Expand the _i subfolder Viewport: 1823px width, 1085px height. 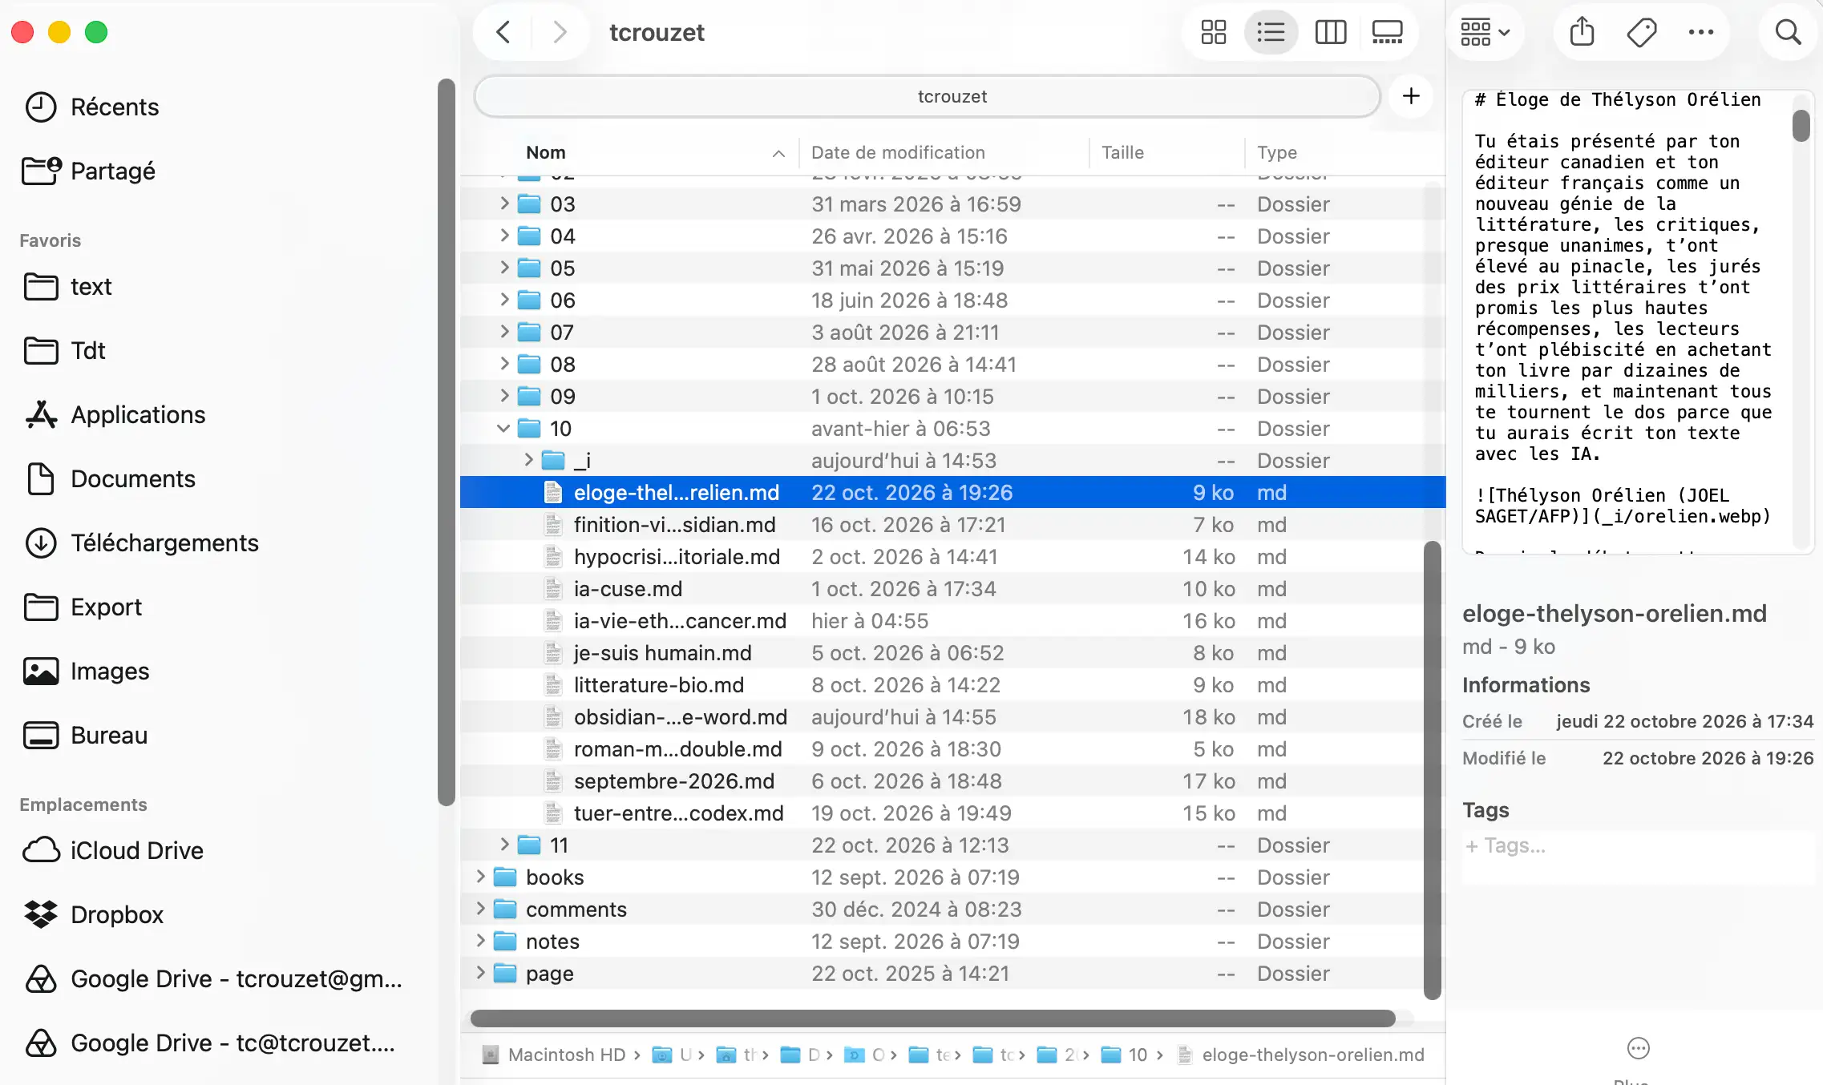(528, 460)
